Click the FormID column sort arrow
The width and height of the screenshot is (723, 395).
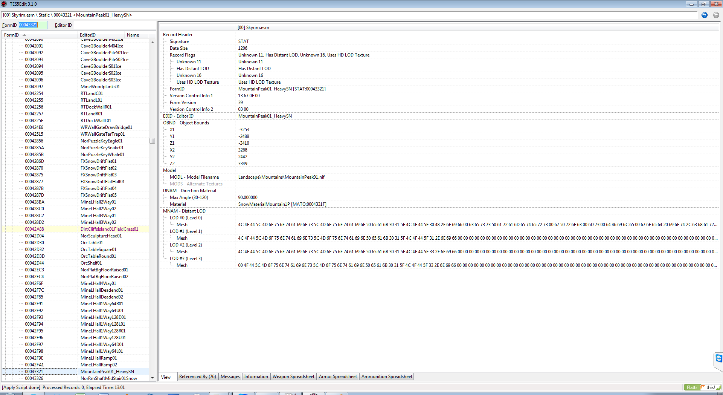pos(24,35)
